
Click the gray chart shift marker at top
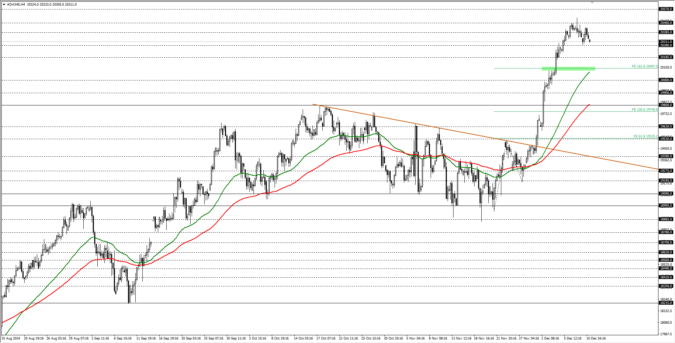(592, 2)
